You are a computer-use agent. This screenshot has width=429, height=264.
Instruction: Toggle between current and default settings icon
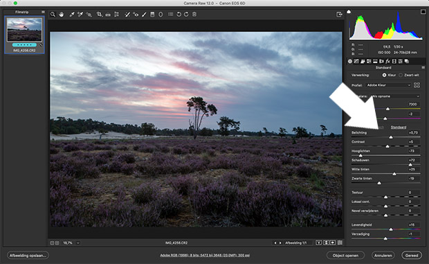coord(340,243)
